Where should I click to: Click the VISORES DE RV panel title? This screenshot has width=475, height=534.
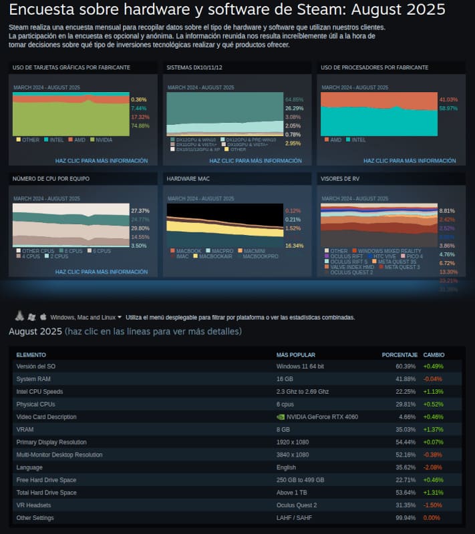pyautogui.click(x=340, y=179)
